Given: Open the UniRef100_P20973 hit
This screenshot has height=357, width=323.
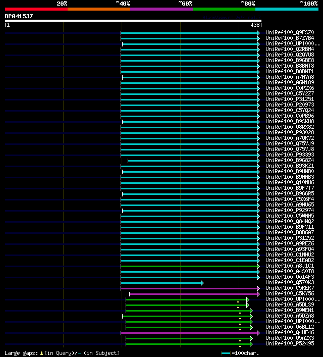Looking at the screenshot, I should pyautogui.click(x=290, y=105).
